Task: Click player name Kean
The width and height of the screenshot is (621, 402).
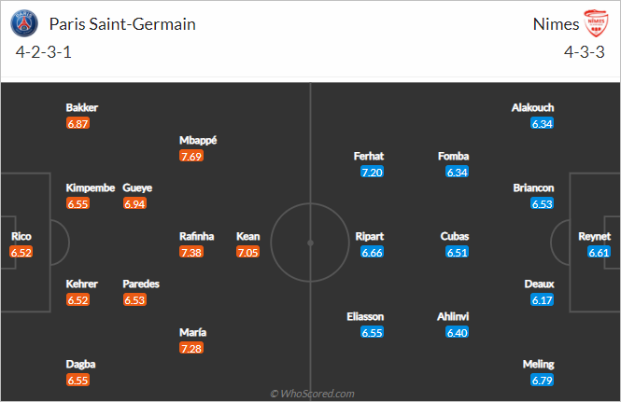Action: pos(247,236)
